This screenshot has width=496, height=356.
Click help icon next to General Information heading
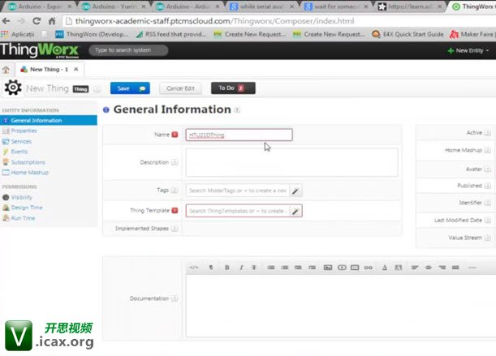(x=237, y=110)
